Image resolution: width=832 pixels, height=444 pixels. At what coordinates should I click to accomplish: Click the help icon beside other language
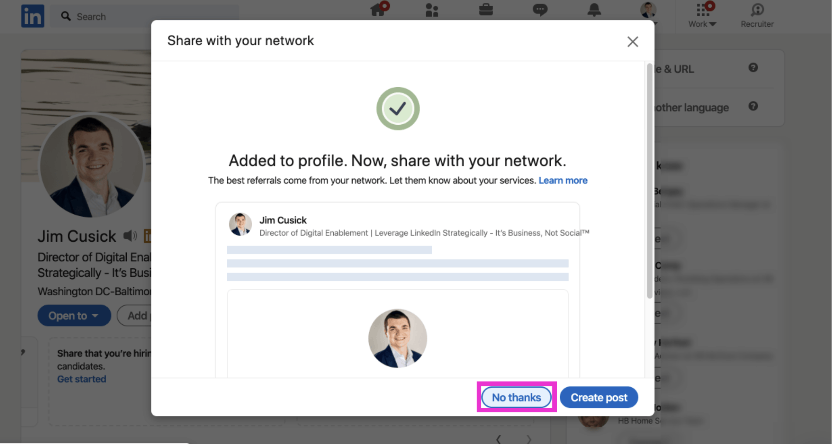753,106
